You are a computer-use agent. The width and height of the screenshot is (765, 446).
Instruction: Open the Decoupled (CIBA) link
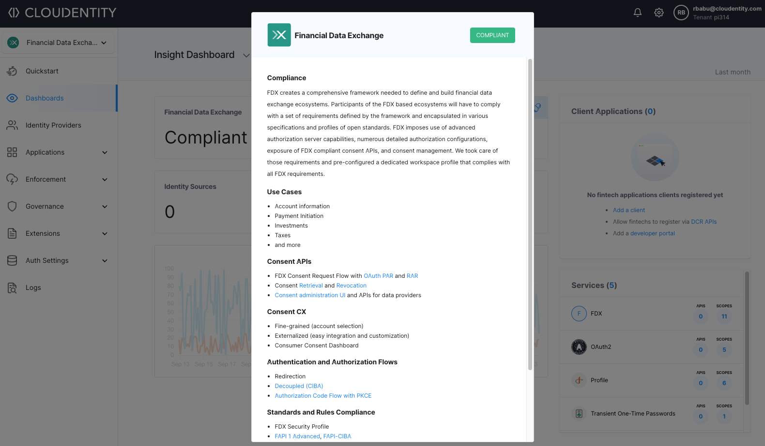(299, 386)
